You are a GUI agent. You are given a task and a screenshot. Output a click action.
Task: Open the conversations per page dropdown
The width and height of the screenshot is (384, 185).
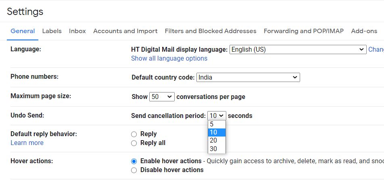coord(162,97)
